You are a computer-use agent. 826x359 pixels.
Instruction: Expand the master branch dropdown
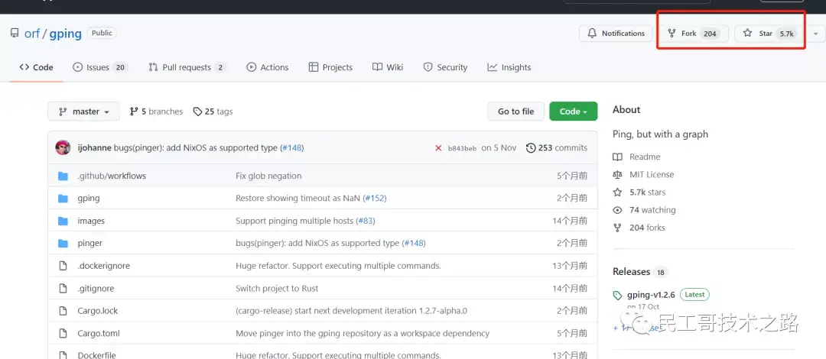tap(83, 112)
